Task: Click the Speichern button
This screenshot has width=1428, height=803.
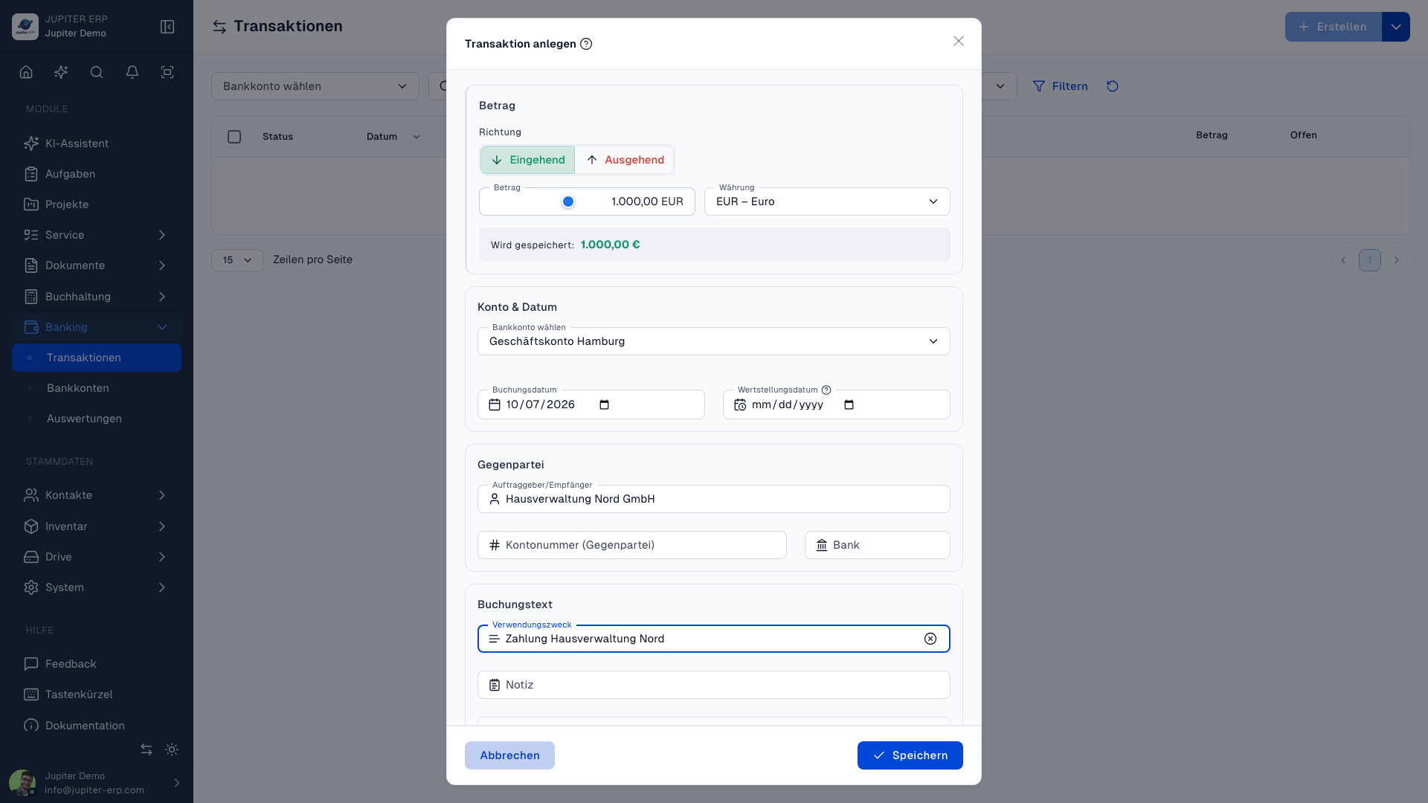Action: pos(910,755)
